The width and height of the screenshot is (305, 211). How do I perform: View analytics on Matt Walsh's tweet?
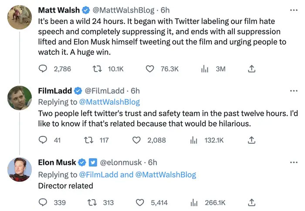[205, 69]
